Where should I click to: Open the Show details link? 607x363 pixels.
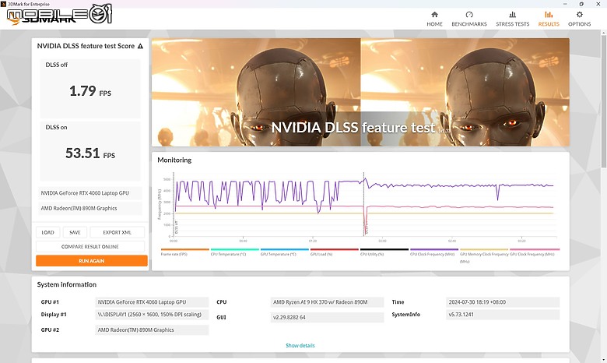(300, 346)
